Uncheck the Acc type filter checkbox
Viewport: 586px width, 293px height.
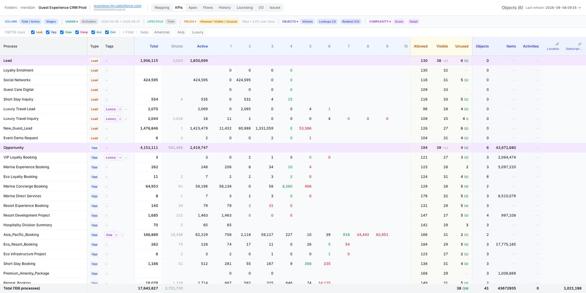93,32
